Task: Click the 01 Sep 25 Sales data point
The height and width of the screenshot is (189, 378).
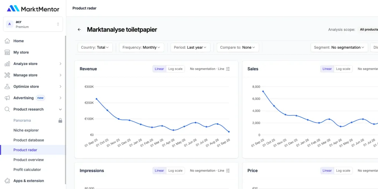Action: click(x=263, y=92)
